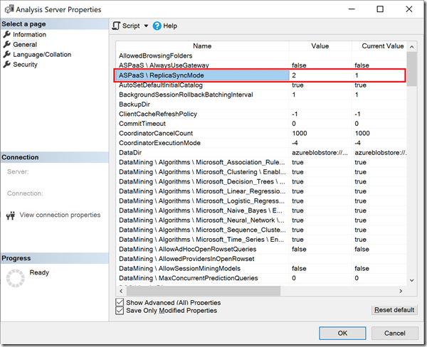Click the horizontal scrollbar thumb

click(204, 291)
